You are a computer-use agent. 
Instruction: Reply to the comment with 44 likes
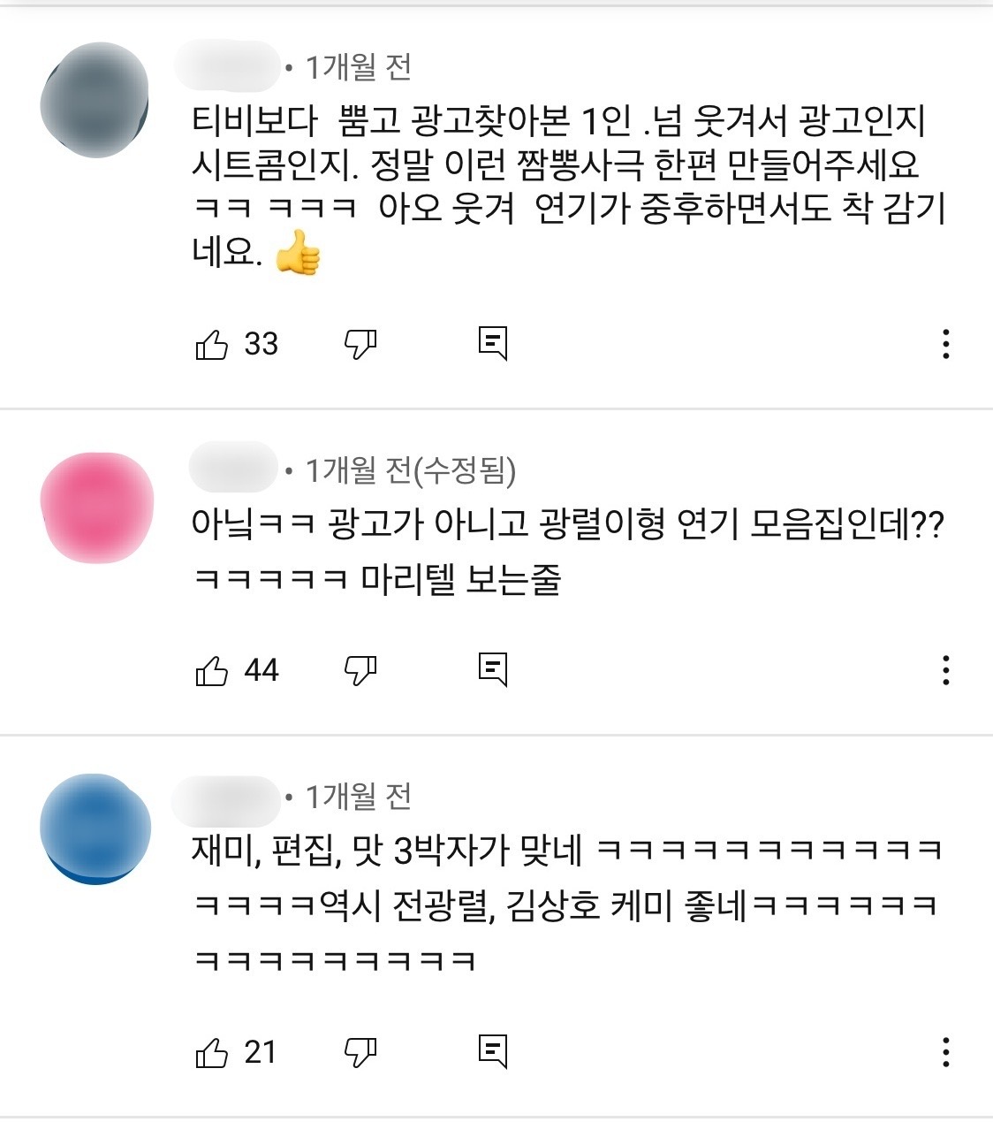[493, 670]
